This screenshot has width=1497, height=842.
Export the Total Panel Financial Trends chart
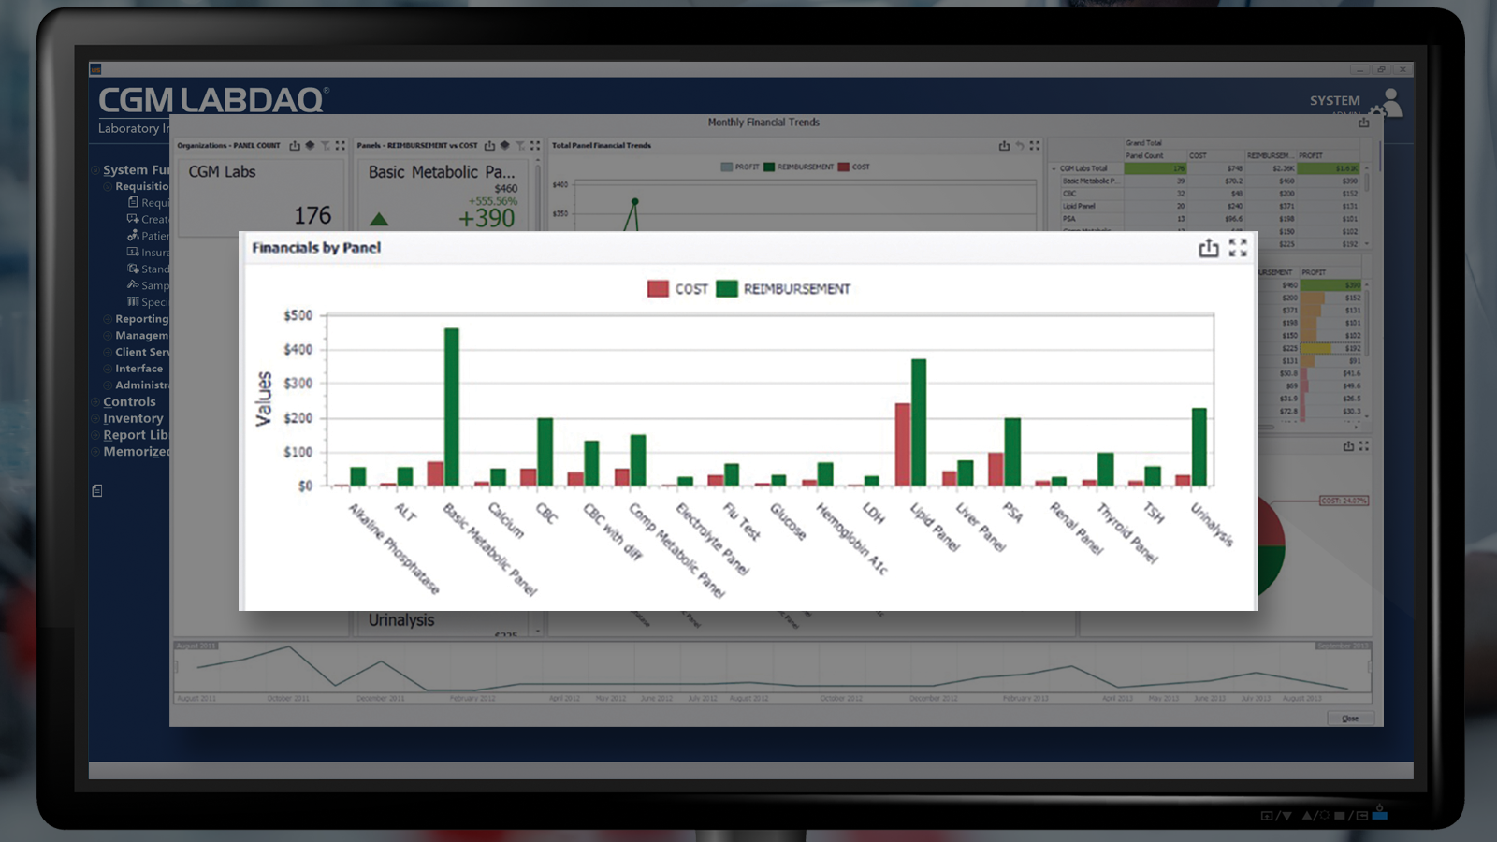click(1004, 145)
